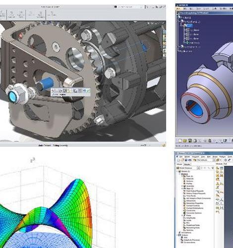Select Field Output Requests in Abaqus tree

pyautogui.click(x=195, y=191)
